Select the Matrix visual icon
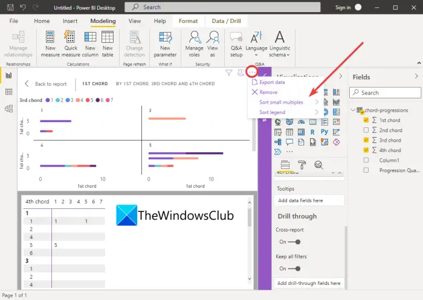Screen dimensions: 423x300 (301, 132)
